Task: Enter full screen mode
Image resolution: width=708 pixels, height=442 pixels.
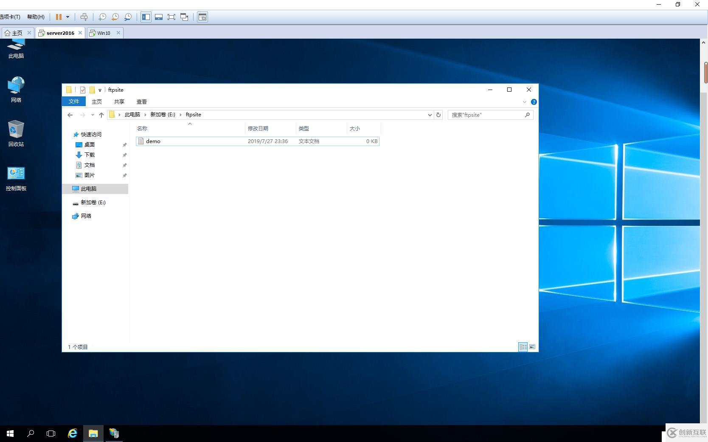Action: point(171,17)
